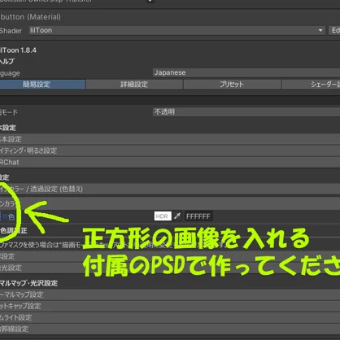This screenshot has height=340, width=340.
Task: Click the 色調補正 label
Action: [14, 231]
